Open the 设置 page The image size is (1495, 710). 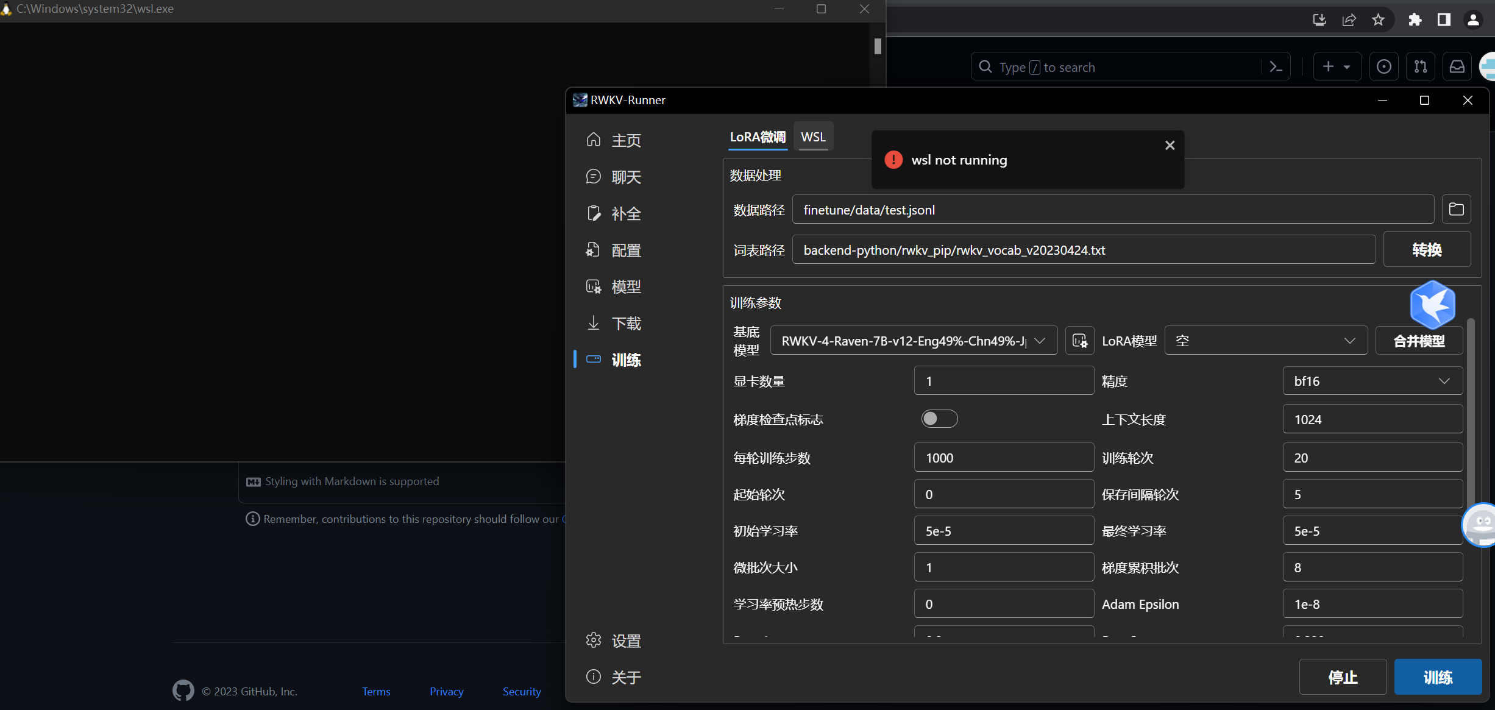coord(626,640)
